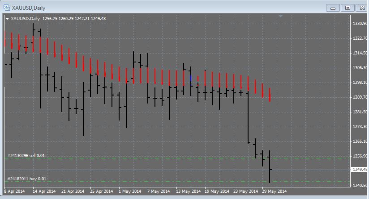Click the XAUUSD,Daily window title text
Viewport: 369px width, 199px height.
(29, 8)
